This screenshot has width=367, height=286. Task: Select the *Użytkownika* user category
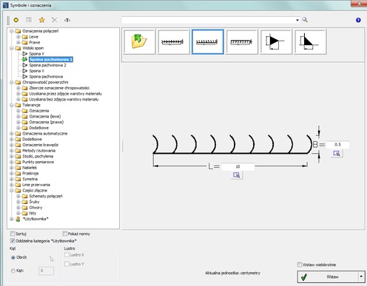[x=36, y=219]
